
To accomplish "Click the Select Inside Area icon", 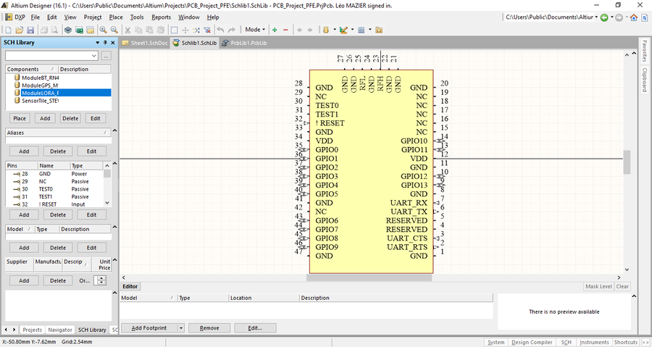I will point(174,30).
